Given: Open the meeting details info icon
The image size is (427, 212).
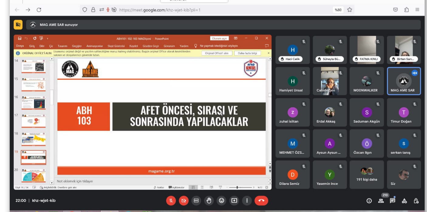Looking at the screenshot, I should pyautogui.click(x=369, y=201).
